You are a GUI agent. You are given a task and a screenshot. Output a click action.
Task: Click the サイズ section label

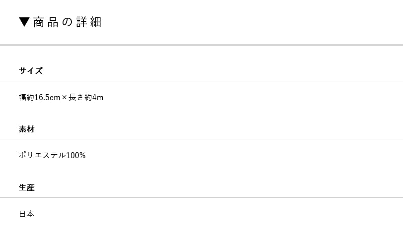tap(31, 70)
